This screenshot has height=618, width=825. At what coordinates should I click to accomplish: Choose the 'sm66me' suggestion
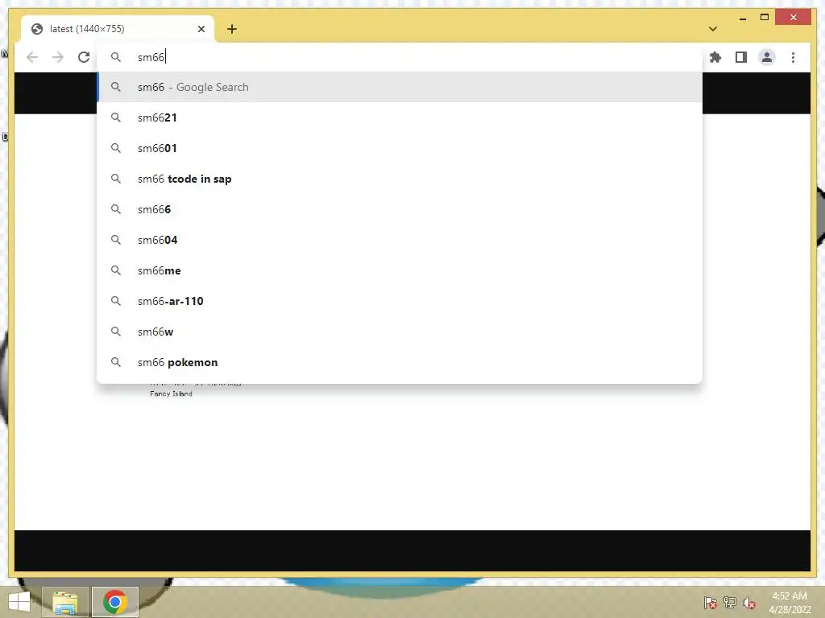pyautogui.click(x=400, y=270)
